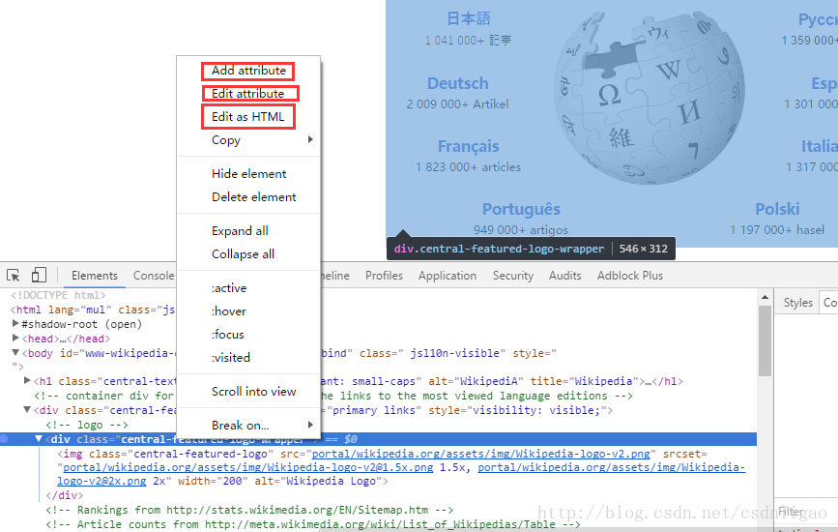The image size is (838, 532).
Task: Expand the head element node
Action: (15, 338)
